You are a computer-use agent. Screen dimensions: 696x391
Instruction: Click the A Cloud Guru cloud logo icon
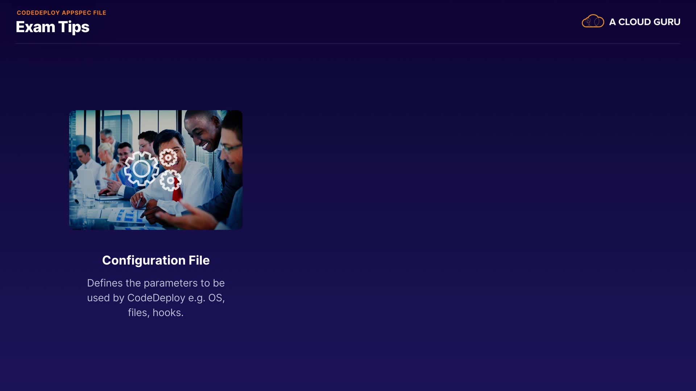[x=593, y=21]
